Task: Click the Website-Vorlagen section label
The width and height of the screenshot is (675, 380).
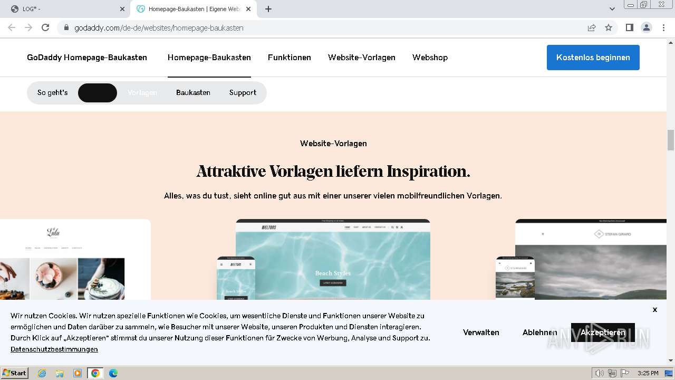Action: coord(333,144)
